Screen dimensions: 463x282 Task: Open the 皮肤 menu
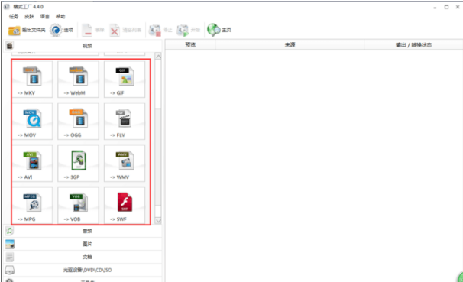coord(29,16)
